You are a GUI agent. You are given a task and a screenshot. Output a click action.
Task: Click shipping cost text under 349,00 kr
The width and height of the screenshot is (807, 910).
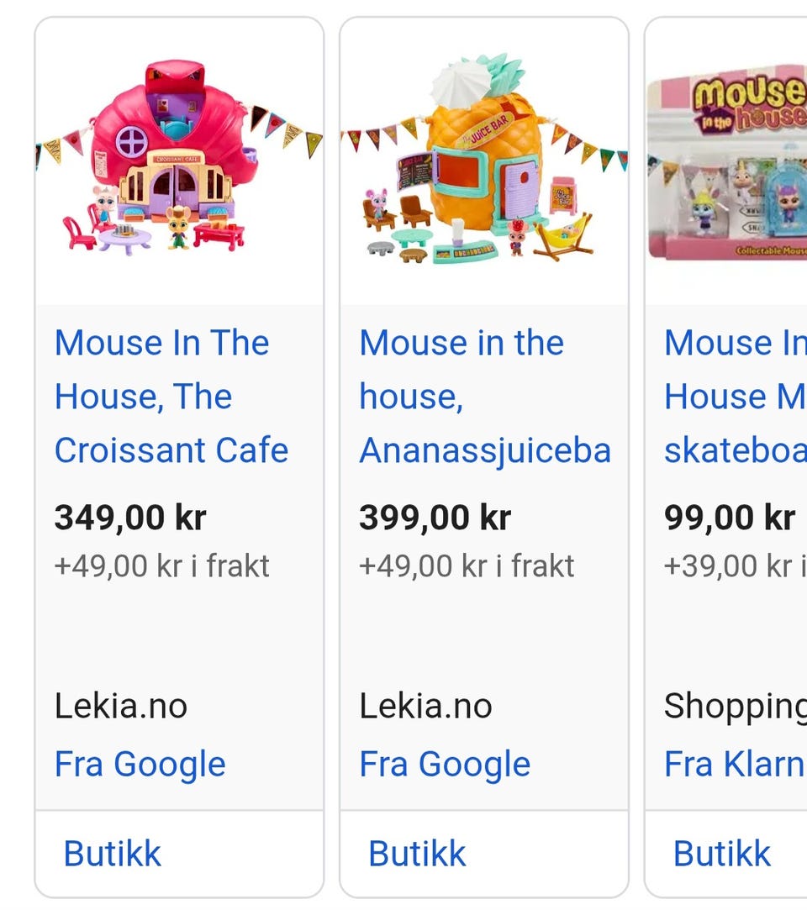[161, 566]
